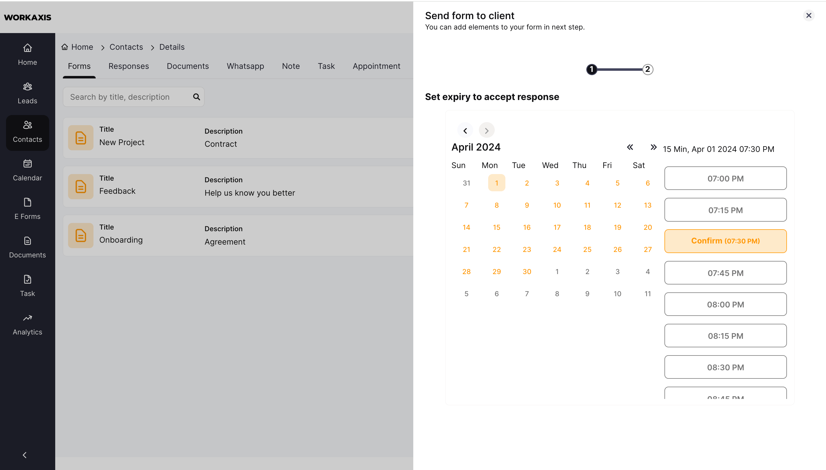Open Calendar from the sidebar
The width and height of the screenshot is (826, 470).
pyautogui.click(x=27, y=171)
